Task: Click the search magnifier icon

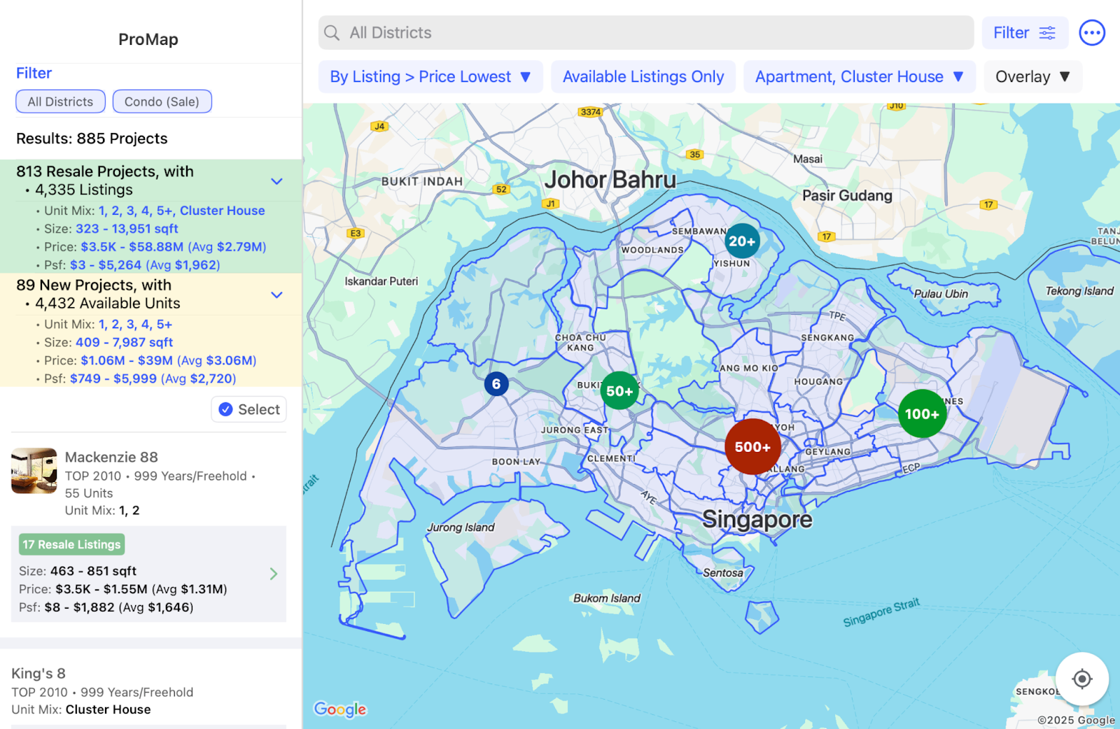Action: [332, 33]
